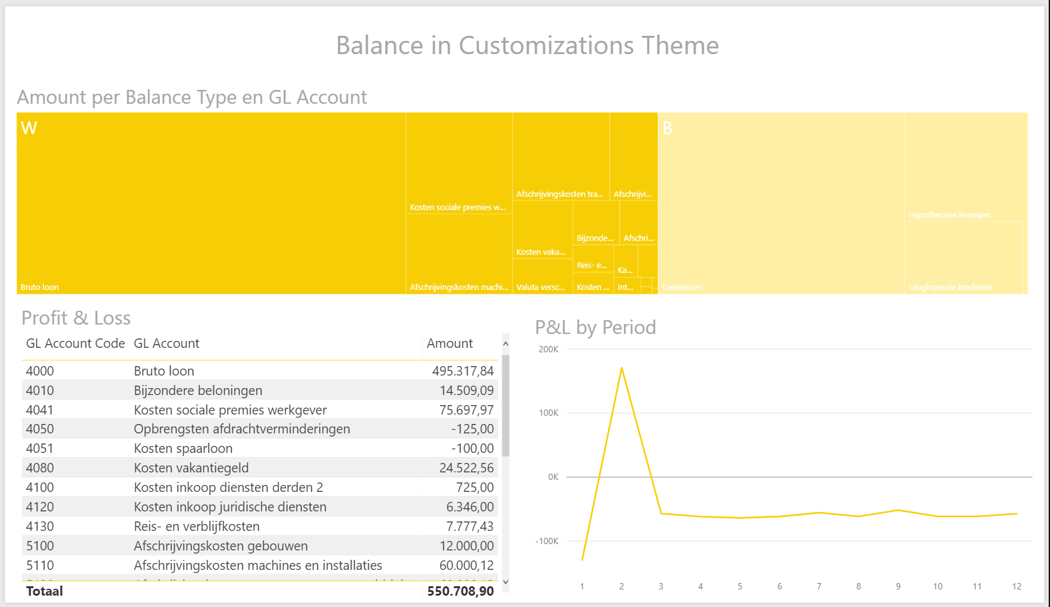
Task: Click the Totaal row label
Action: [44, 591]
